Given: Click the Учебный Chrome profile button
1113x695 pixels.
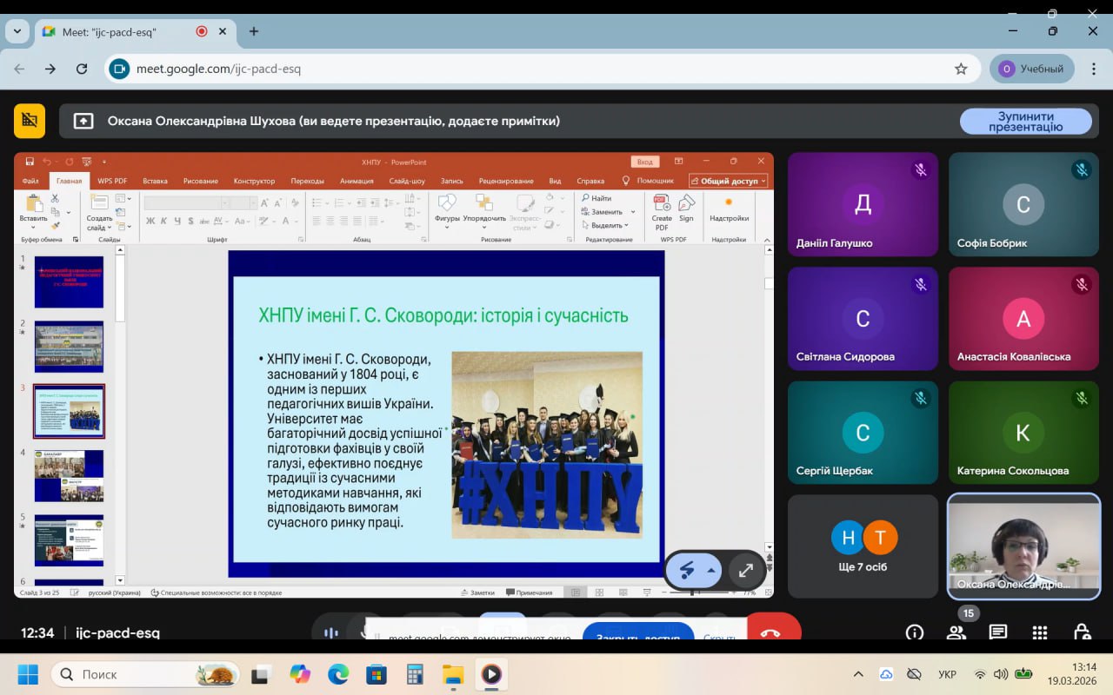Looking at the screenshot, I should [1031, 69].
